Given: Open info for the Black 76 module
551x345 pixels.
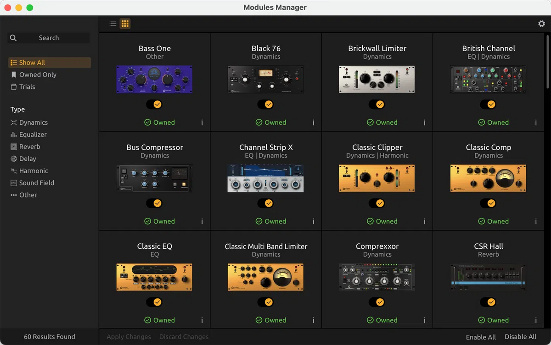Looking at the screenshot, I should point(313,122).
